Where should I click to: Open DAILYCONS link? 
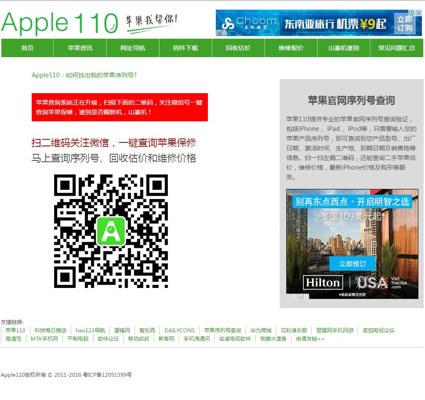(179, 331)
